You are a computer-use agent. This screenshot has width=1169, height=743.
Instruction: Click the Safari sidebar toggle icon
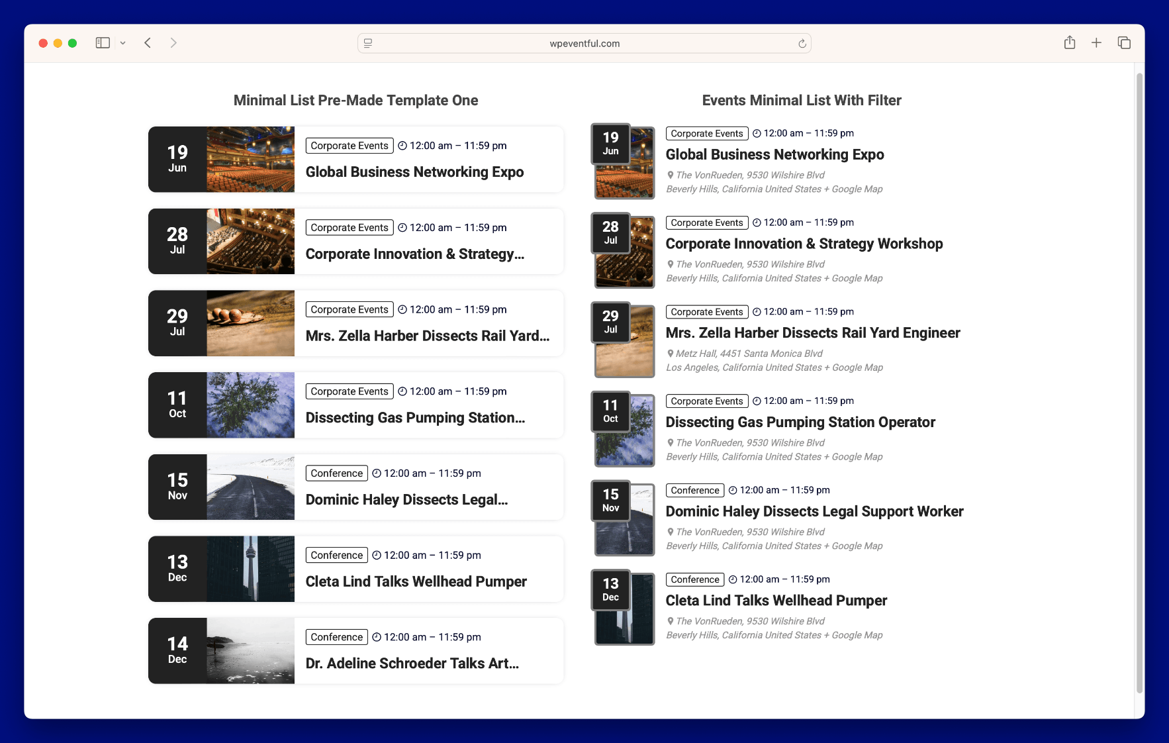point(103,43)
